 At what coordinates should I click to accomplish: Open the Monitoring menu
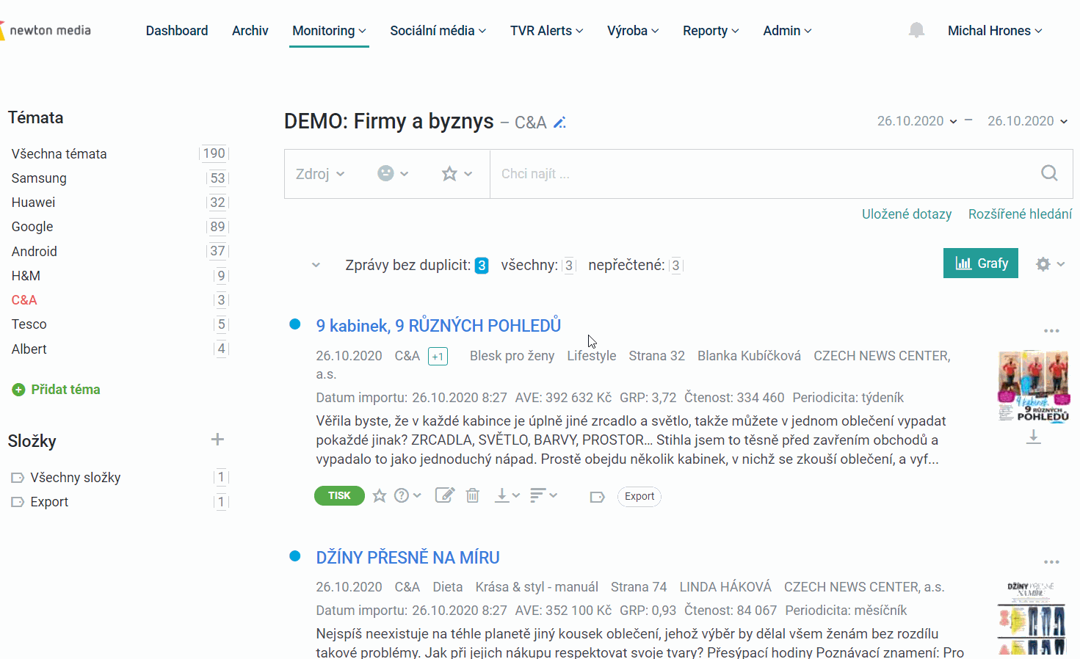click(329, 31)
